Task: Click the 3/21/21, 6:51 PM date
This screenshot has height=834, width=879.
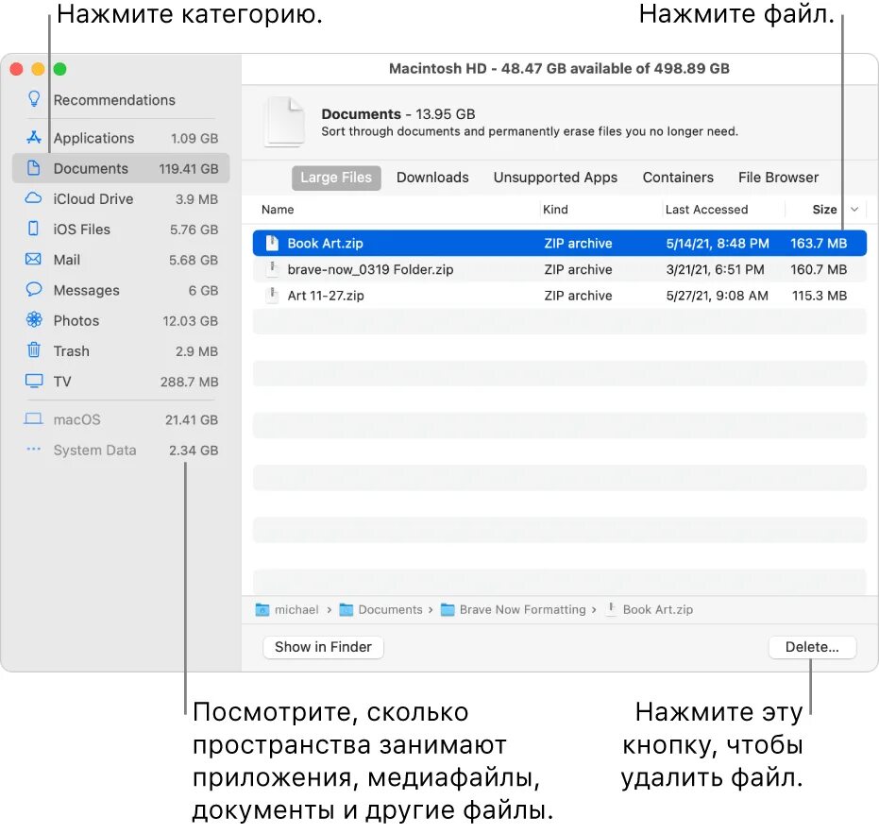Action: [x=715, y=269]
